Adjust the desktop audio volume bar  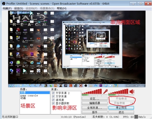click(118, 91)
